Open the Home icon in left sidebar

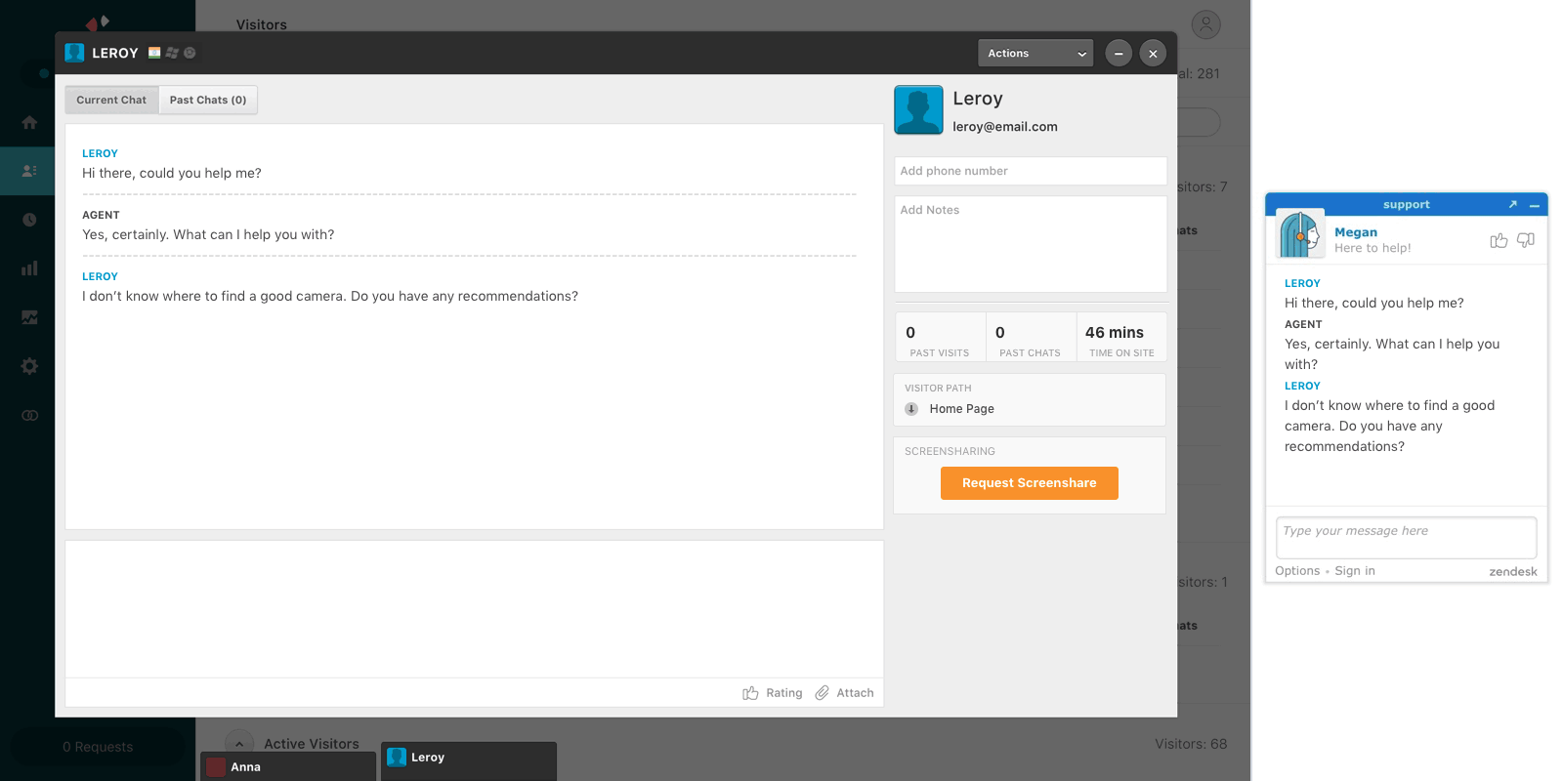click(x=29, y=122)
